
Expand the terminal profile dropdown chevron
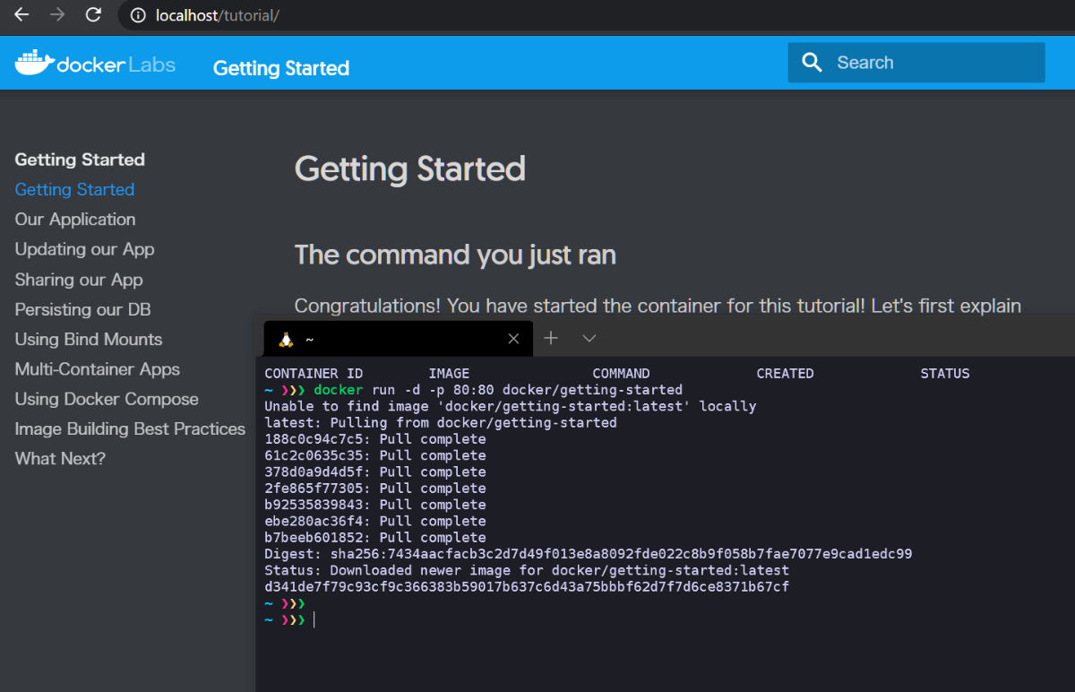589,339
